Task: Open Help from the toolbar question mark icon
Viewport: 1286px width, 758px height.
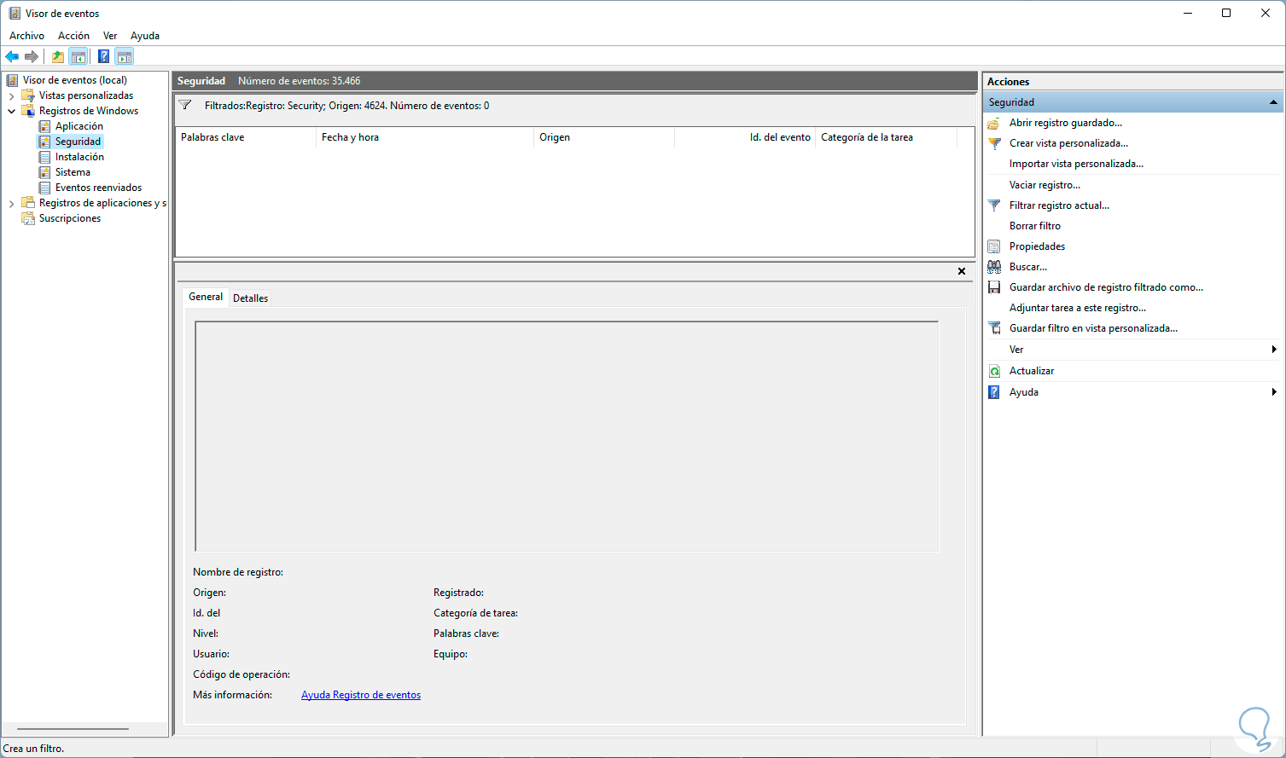Action: [x=103, y=57]
